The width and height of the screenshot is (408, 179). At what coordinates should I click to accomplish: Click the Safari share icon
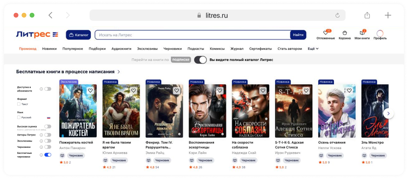click(367, 15)
